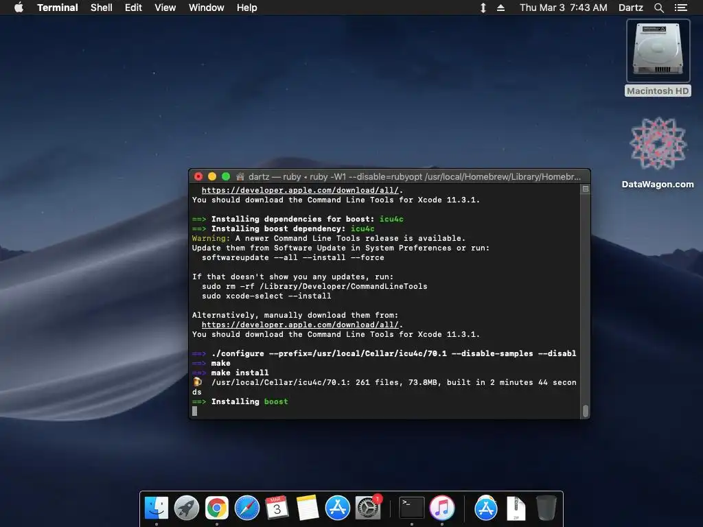703x527 pixels.
Task: Click the Terminal cursor block at prompt
Action: [x=194, y=411]
